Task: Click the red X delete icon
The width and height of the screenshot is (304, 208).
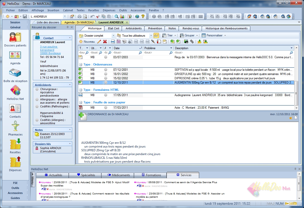Action: [105, 42]
